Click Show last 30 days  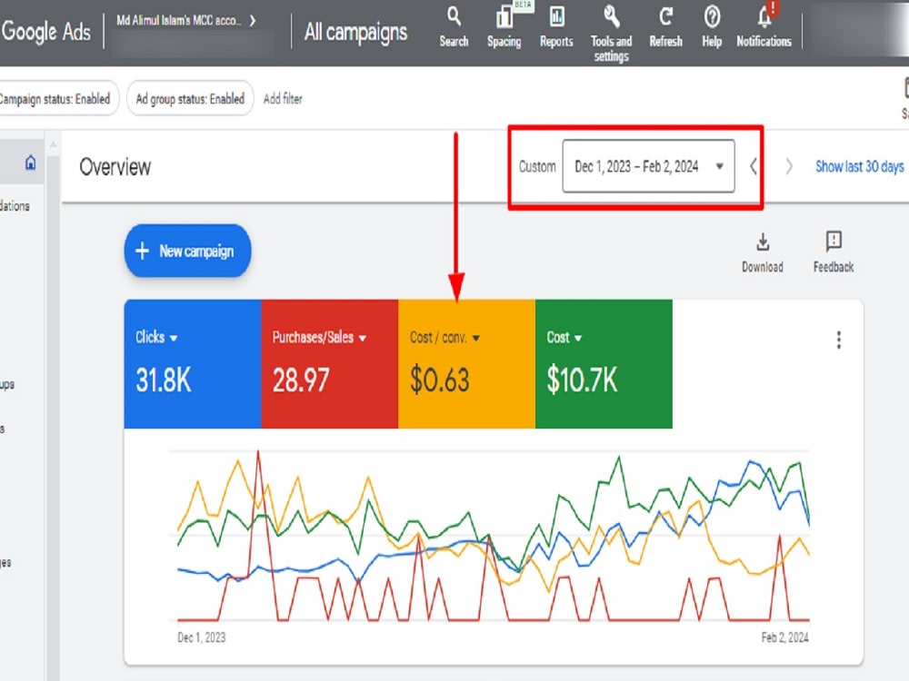point(859,166)
